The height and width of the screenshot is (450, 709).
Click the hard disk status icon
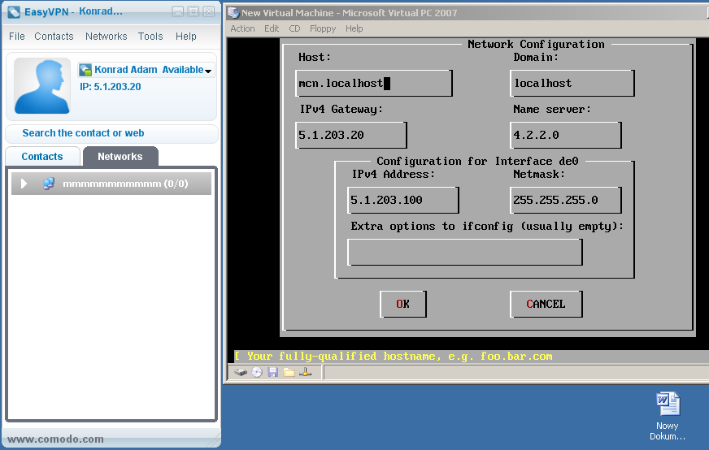click(x=241, y=372)
